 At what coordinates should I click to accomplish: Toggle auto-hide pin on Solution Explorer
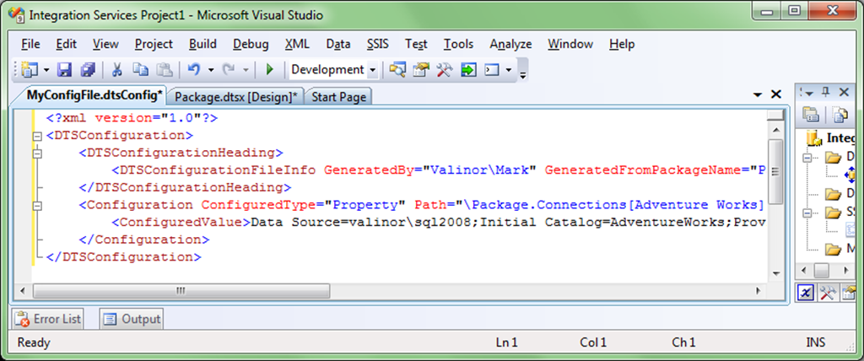[826, 92]
